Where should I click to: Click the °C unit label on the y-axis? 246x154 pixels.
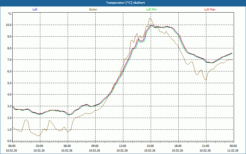click(x=10, y=14)
